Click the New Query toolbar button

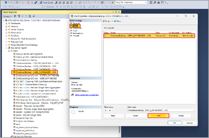click(x=47, y=2)
